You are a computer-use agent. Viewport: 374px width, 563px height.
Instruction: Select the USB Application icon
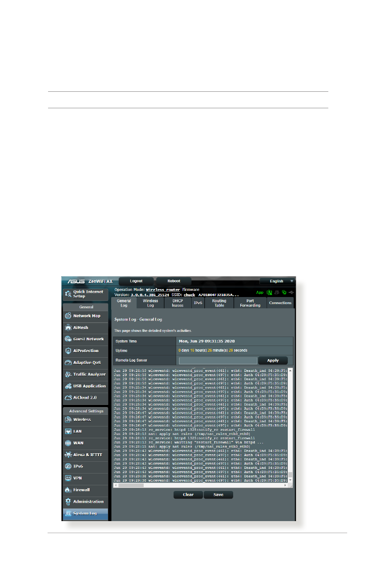[68, 386]
